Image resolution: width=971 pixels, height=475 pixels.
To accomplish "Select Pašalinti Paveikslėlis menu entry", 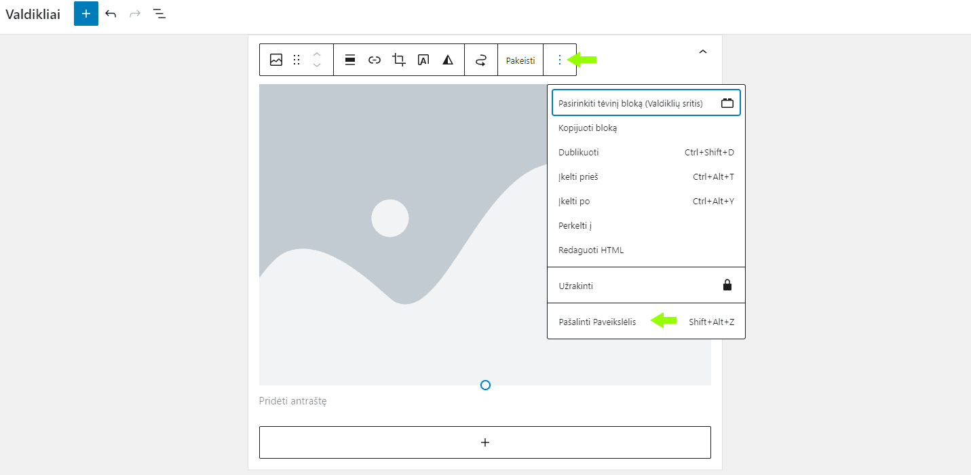I will click(x=597, y=322).
